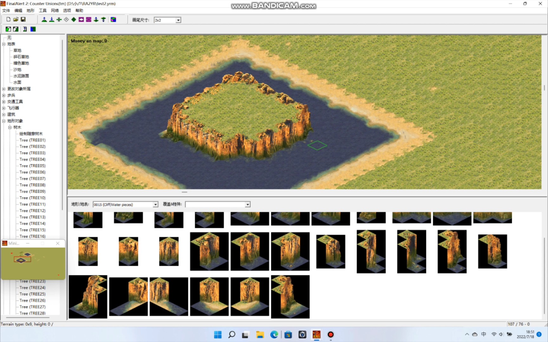This screenshot has height=342, width=548.
Task: Select the lower single tile tool
Action: click(103, 20)
